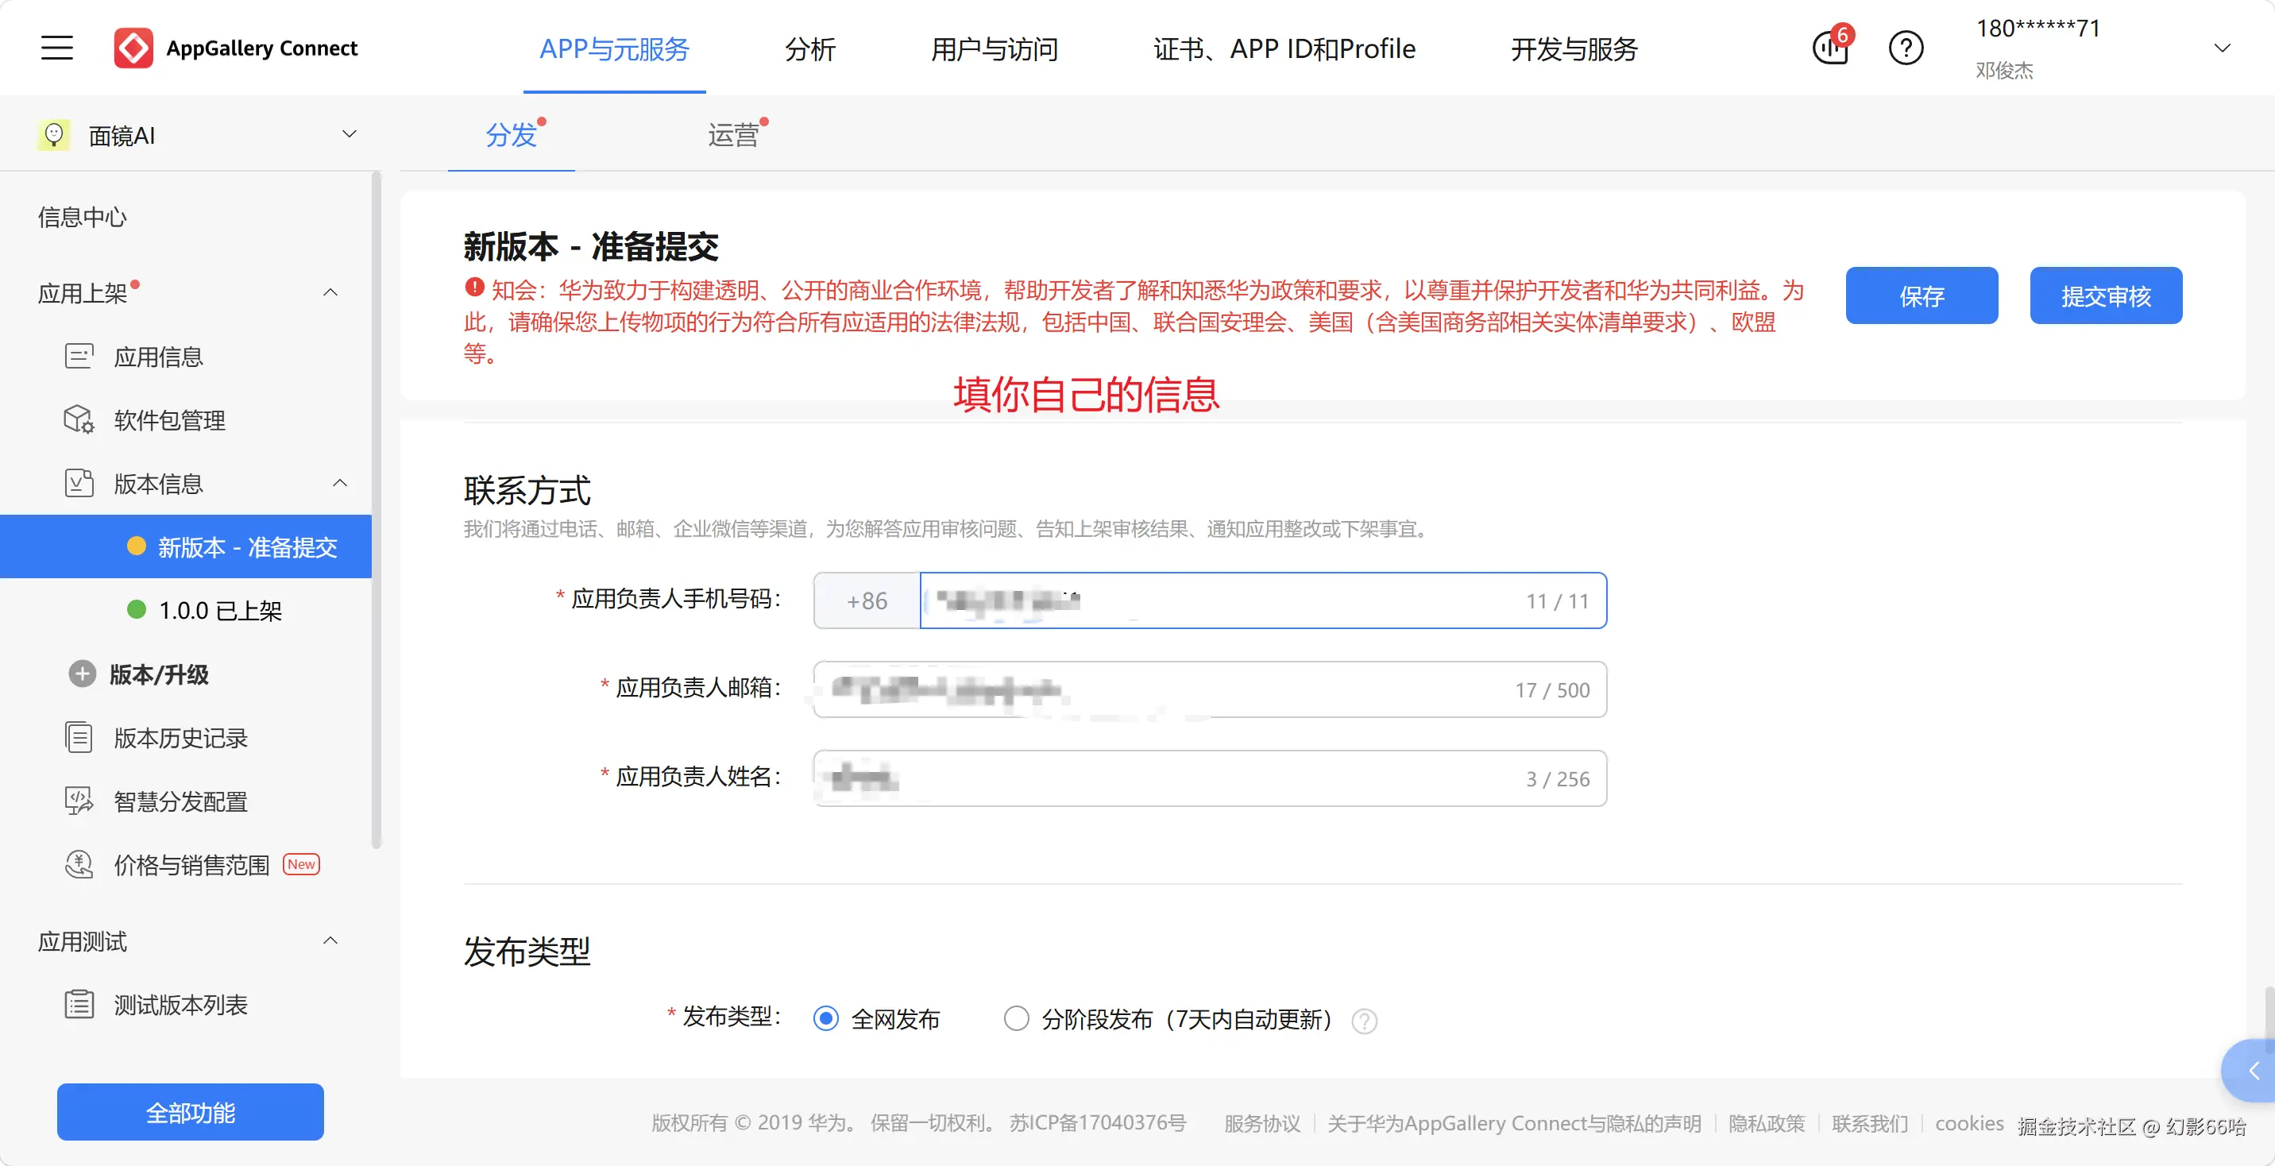Open 版本历史记录 in the sidebar
The height and width of the screenshot is (1166, 2275).
(181, 738)
